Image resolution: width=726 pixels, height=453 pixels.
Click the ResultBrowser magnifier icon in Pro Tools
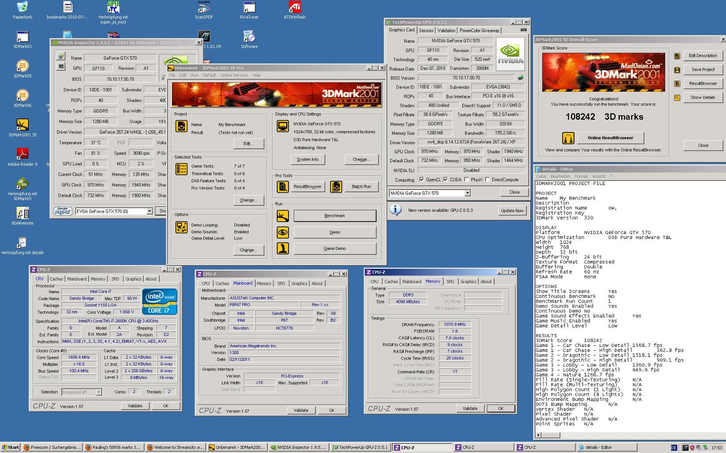pyautogui.click(x=283, y=186)
